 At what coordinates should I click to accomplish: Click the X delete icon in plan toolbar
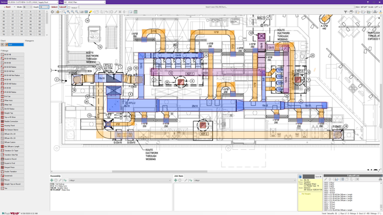click(x=120, y=12)
